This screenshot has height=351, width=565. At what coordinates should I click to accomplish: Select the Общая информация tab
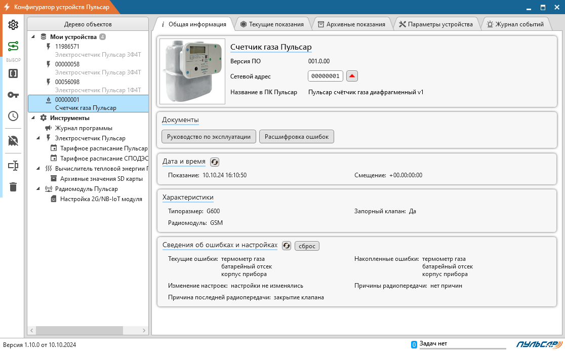[194, 24]
